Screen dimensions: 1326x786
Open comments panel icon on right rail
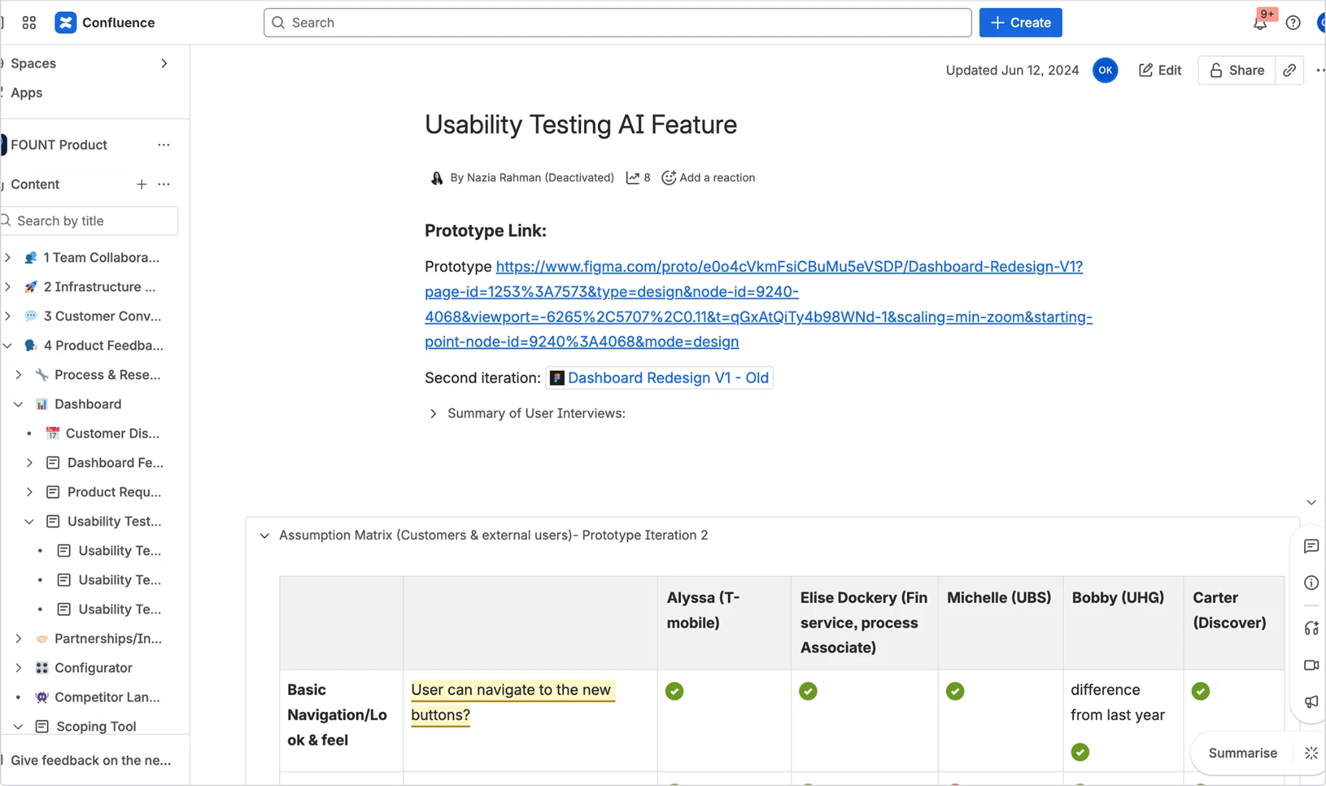[x=1311, y=546]
